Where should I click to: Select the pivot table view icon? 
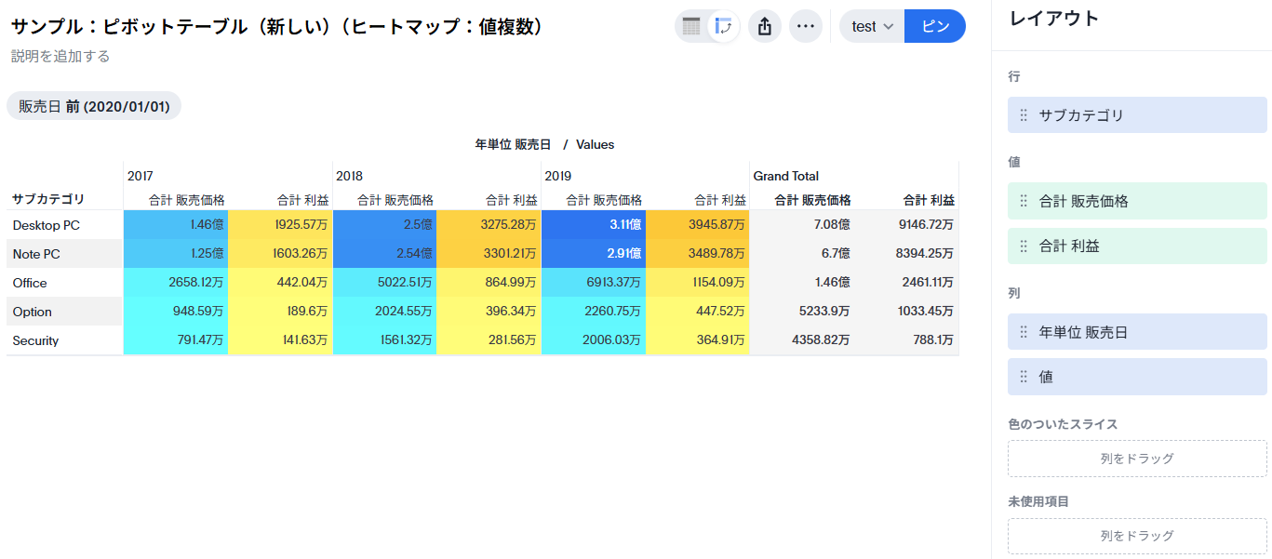click(723, 26)
